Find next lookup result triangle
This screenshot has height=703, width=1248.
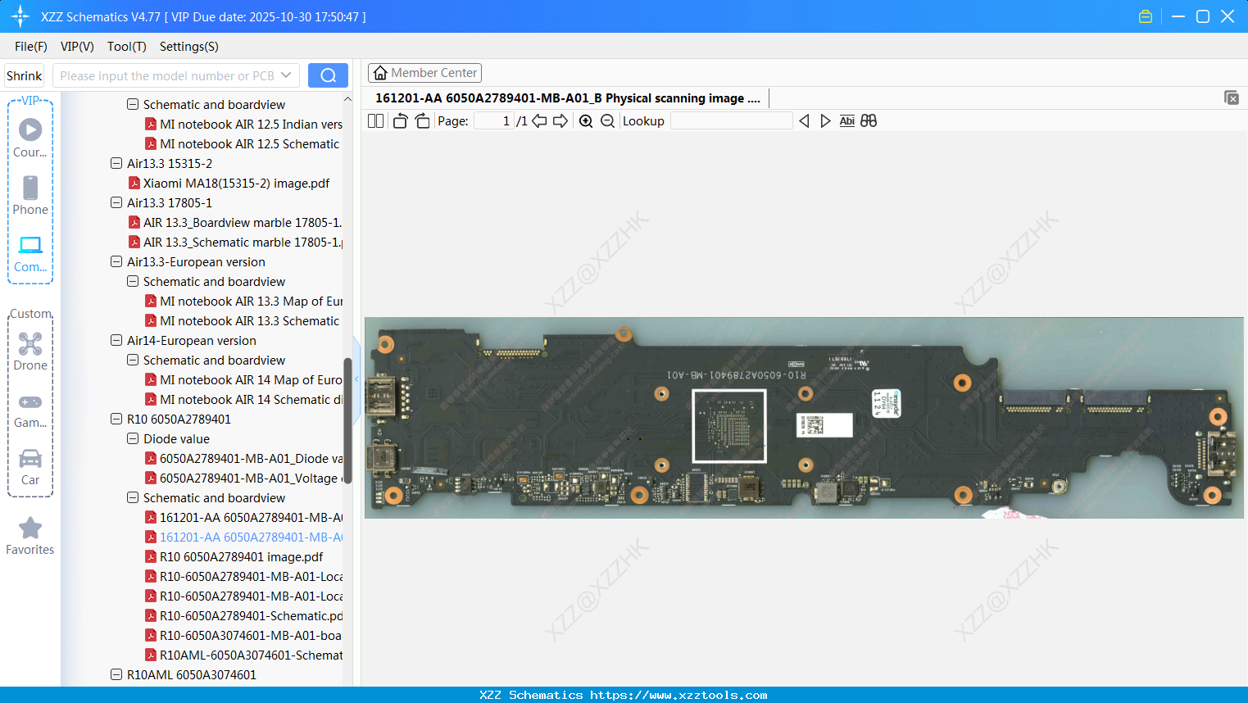click(x=825, y=121)
